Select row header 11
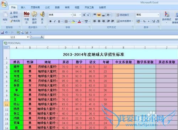The width and height of the screenshot is (178, 130). [6, 105]
